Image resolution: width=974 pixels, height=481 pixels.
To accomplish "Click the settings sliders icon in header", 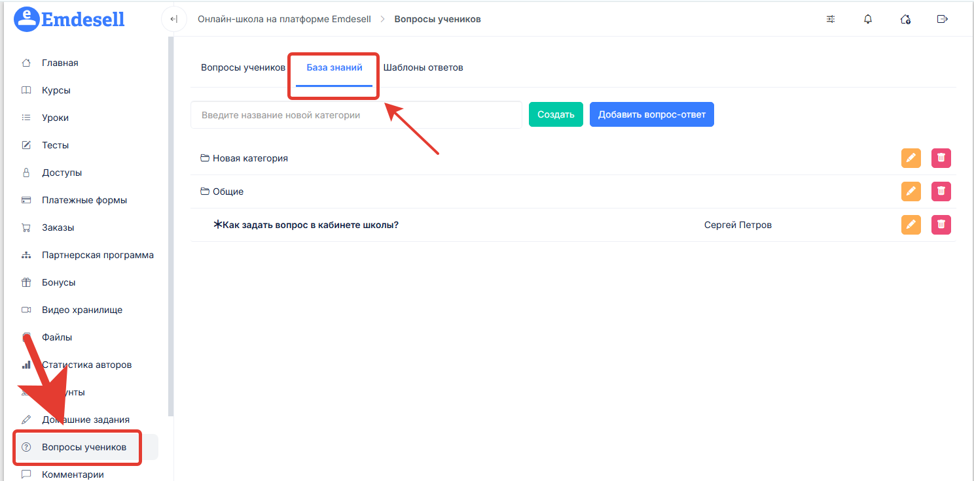I will (831, 19).
